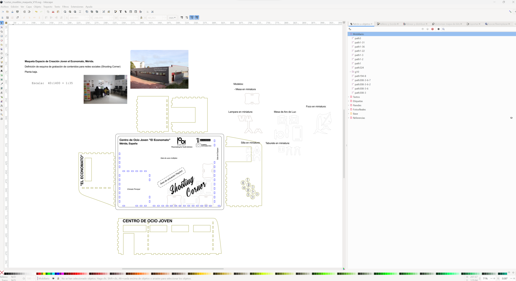Select the Text tool in toolbox

pyautogui.click(x=2, y=71)
